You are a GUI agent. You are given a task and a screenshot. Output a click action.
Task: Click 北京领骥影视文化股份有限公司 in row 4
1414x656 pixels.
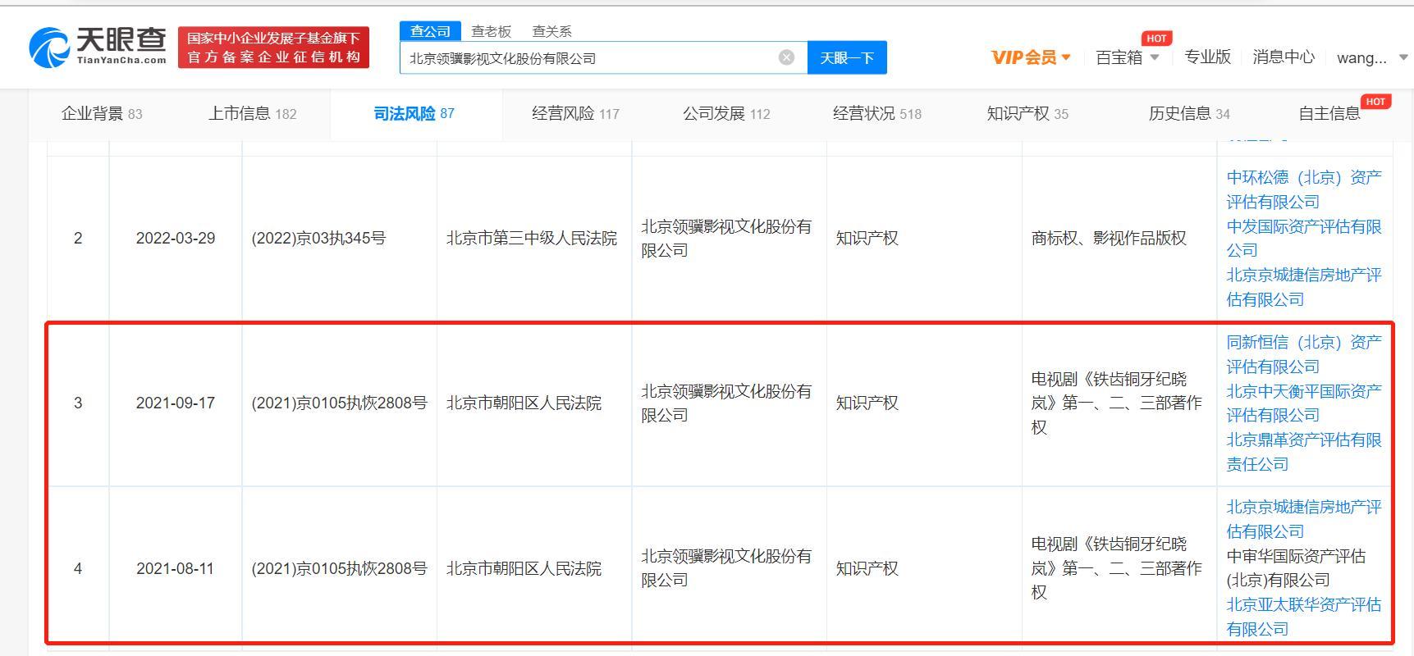726,568
